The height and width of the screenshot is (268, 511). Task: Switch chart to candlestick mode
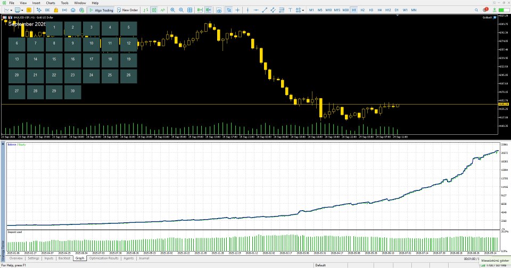point(154,10)
